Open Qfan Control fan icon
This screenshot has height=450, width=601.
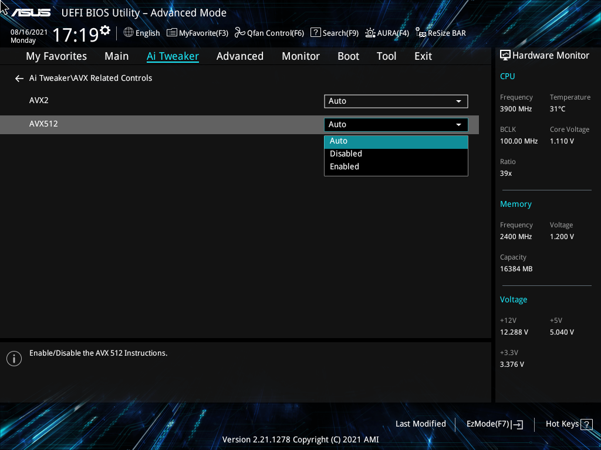(x=240, y=33)
